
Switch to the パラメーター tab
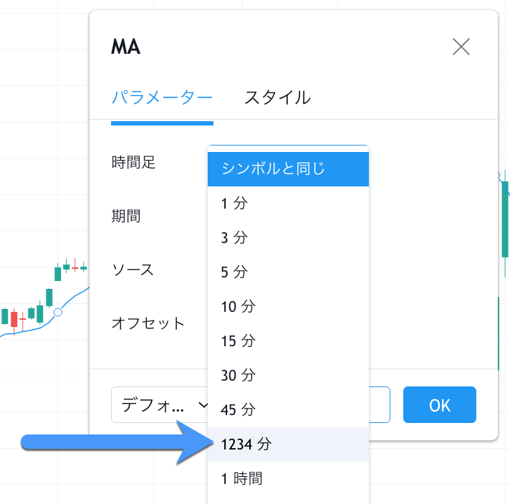pos(162,98)
